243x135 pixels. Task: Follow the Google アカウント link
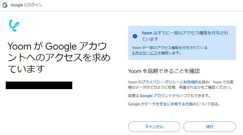156,96
